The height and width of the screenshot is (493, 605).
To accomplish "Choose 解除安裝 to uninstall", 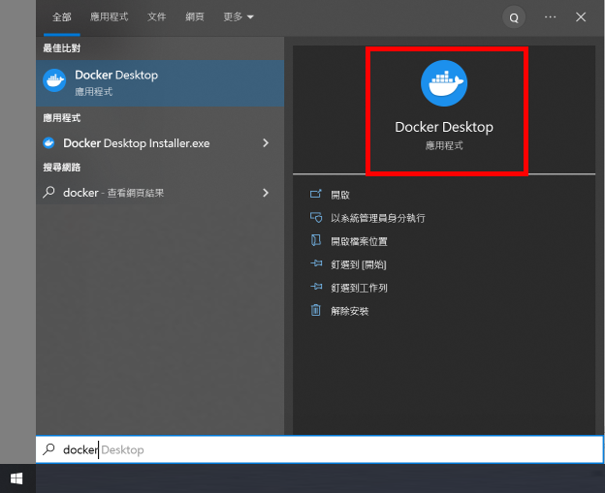I will (x=350, y=312).
